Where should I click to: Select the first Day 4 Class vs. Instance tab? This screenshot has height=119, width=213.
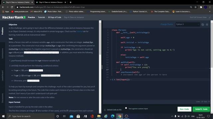pos(18,2)
